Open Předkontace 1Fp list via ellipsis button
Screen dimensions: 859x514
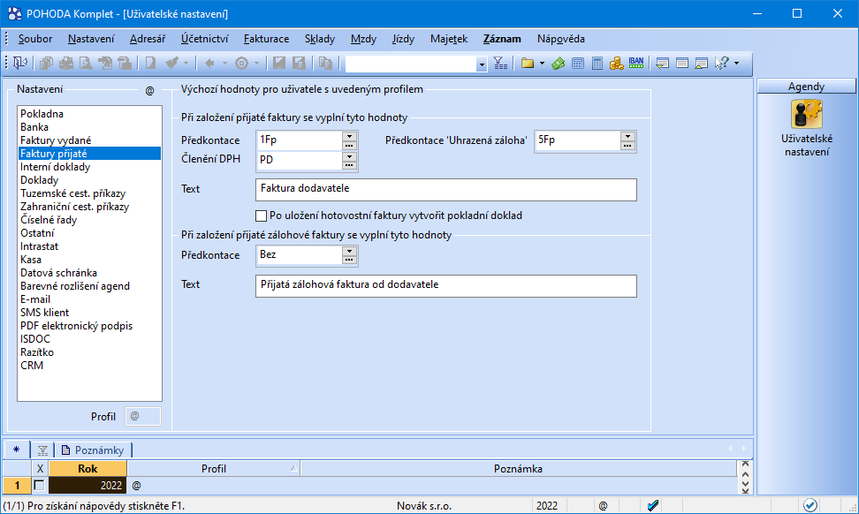tap(349, 146)
